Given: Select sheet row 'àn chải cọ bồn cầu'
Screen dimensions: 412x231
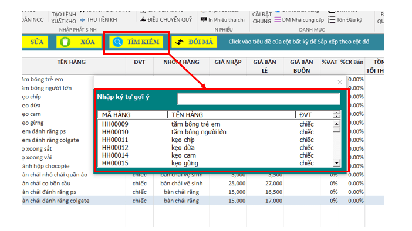Looking at the screenshot, I should 203,184.
